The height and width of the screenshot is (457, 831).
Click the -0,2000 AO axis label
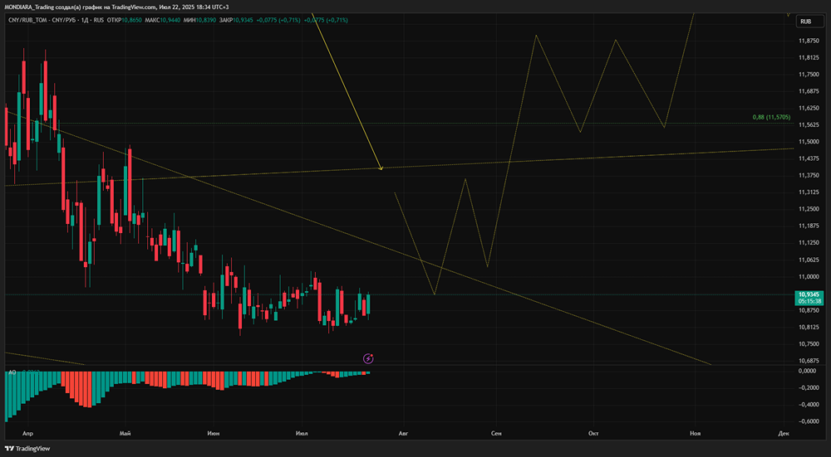(x=808, y=387)
